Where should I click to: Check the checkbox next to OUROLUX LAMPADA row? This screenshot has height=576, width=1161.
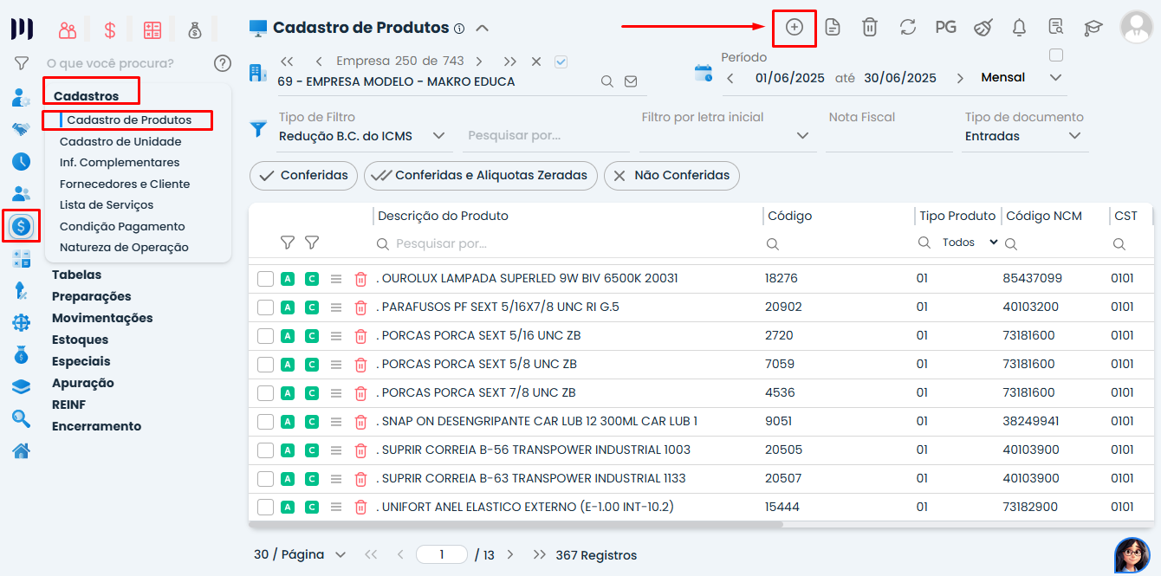click(265, 278)
